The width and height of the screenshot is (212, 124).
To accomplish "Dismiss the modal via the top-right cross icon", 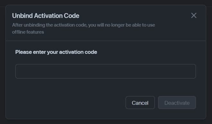I will click(194, 15).
